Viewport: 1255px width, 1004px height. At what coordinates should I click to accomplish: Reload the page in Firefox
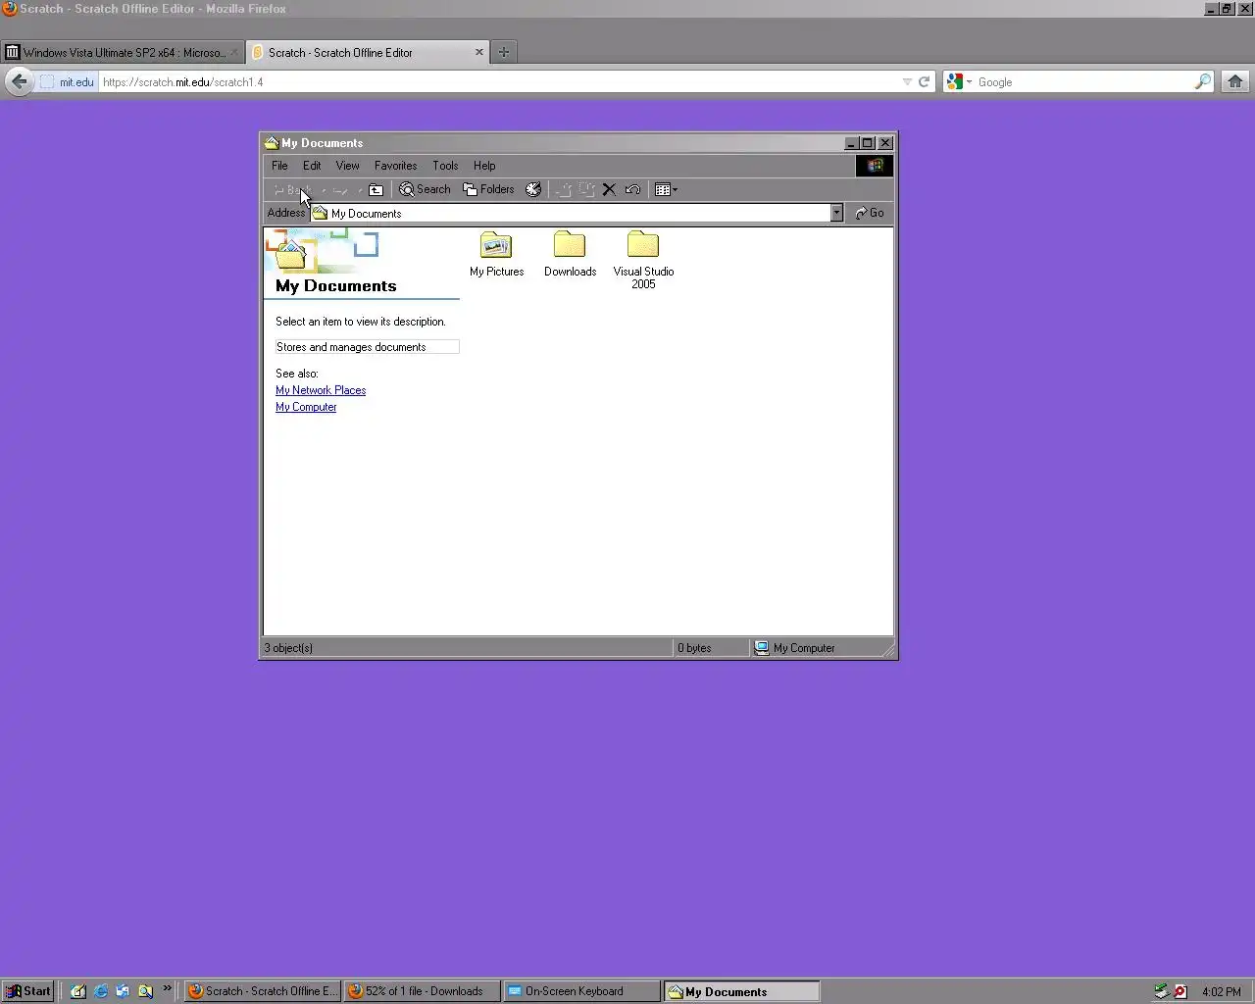924,82
